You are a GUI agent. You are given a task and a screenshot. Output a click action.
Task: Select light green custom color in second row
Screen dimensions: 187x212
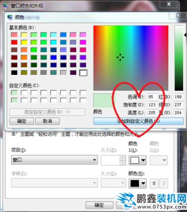point(14,100)
